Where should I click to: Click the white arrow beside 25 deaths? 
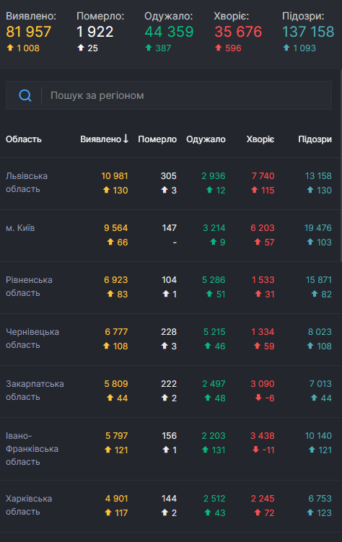(81, 48)
